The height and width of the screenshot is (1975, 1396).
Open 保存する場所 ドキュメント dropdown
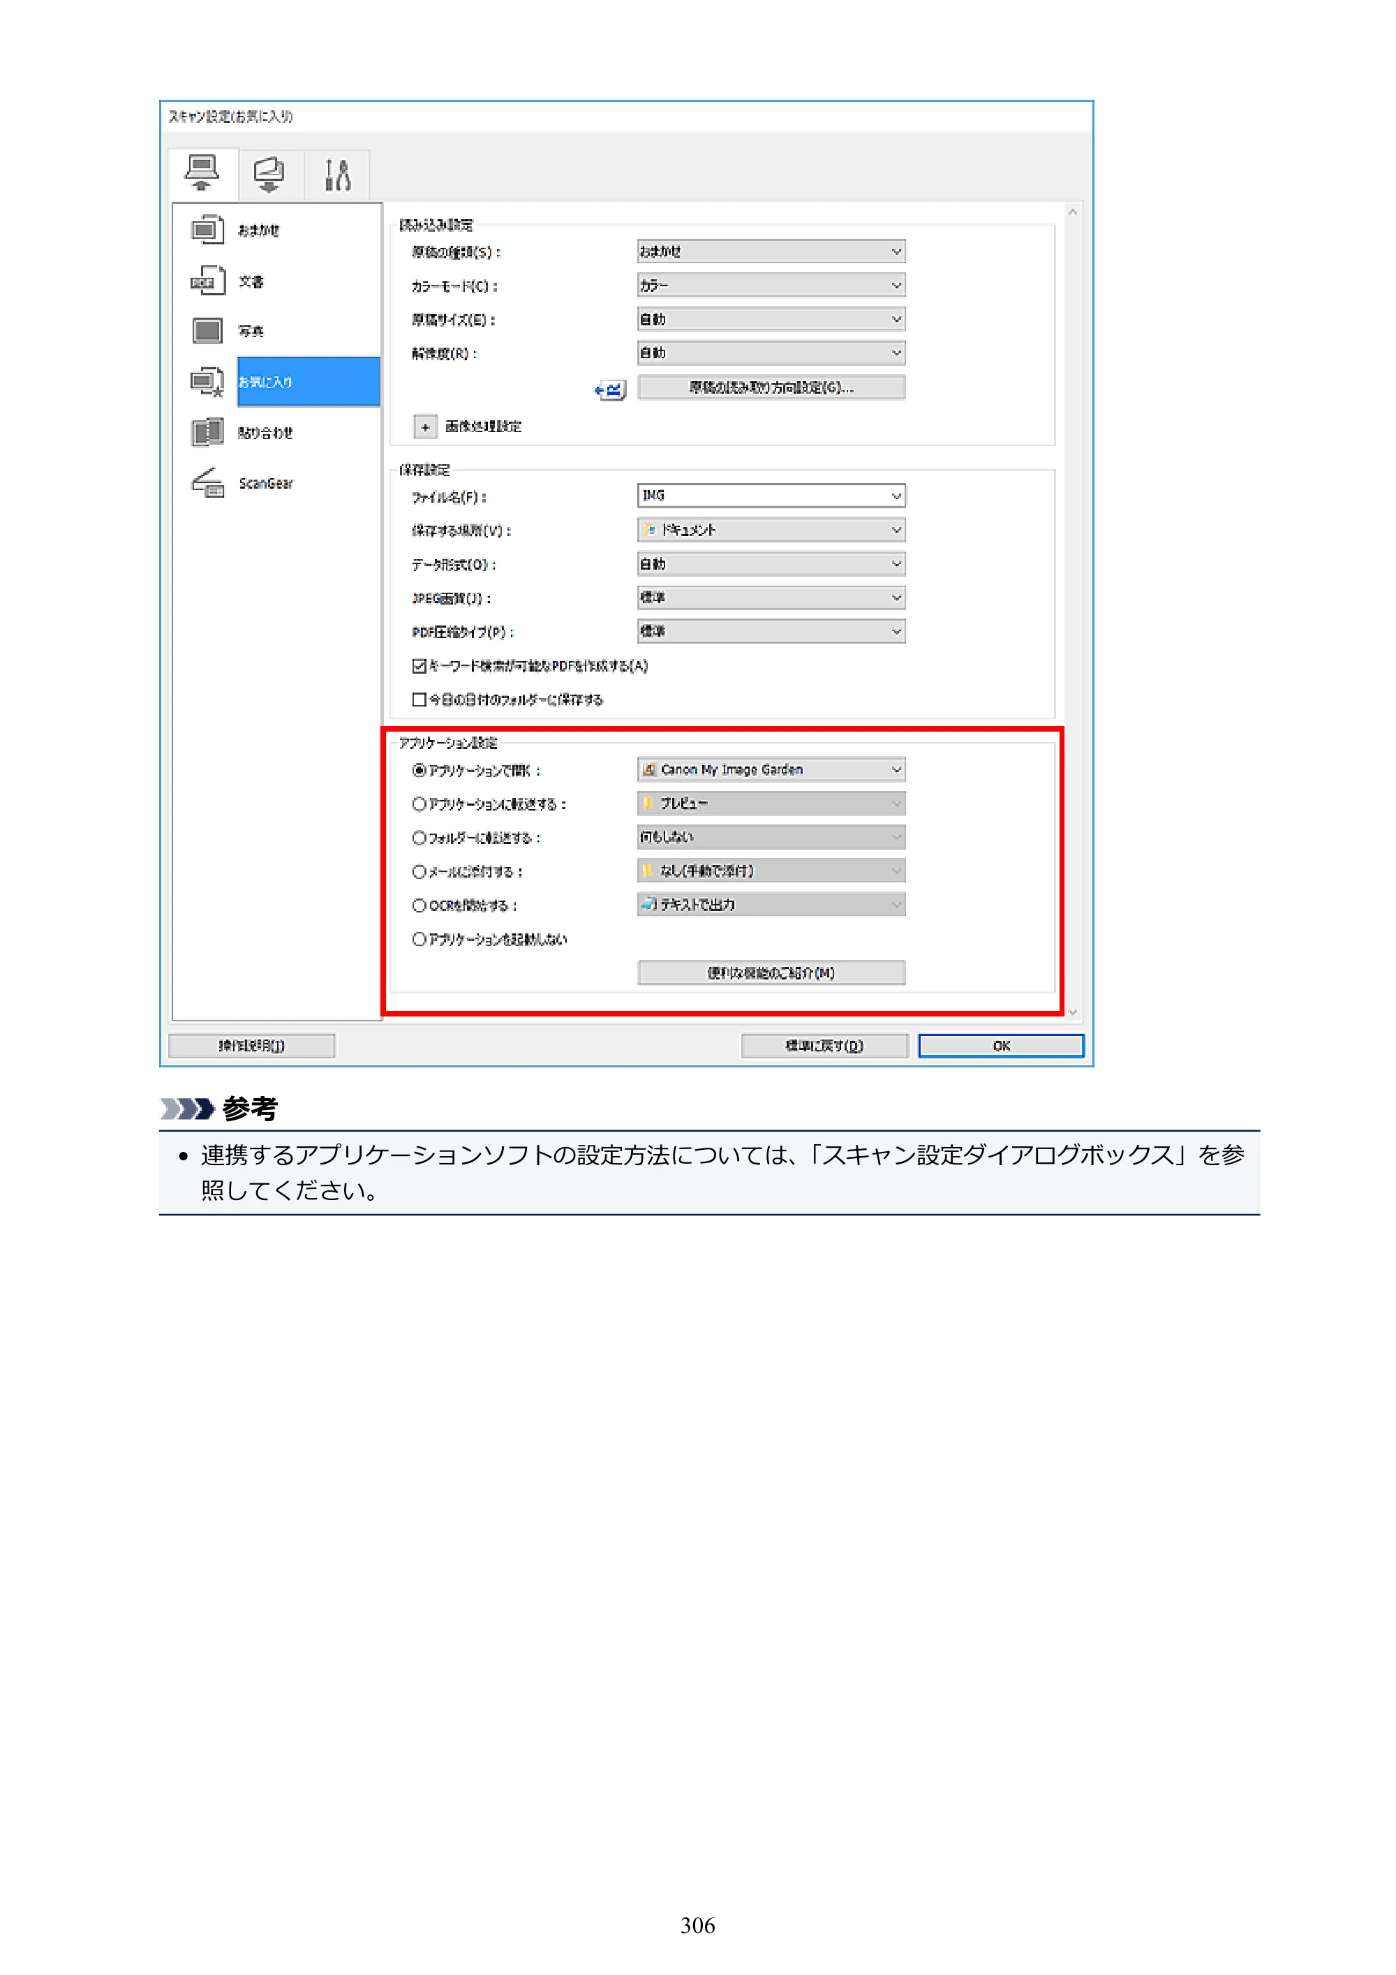(771, 530)
